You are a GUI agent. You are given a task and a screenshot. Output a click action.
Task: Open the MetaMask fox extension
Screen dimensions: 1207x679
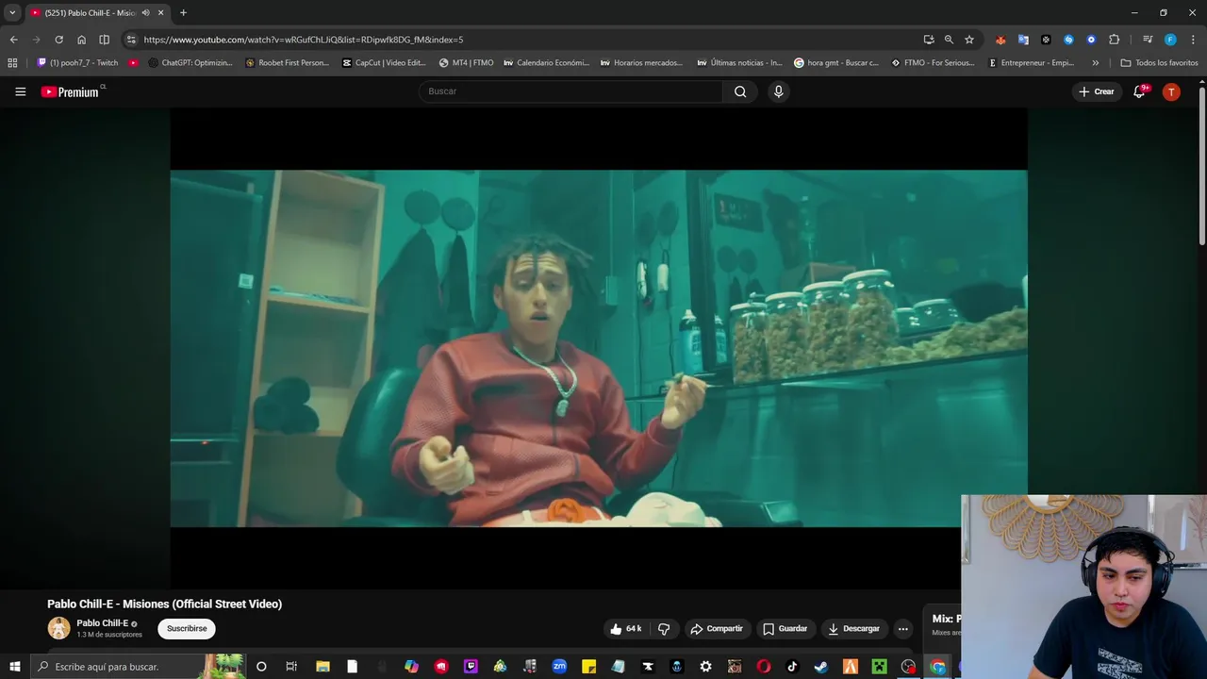tap(1000, 40)
